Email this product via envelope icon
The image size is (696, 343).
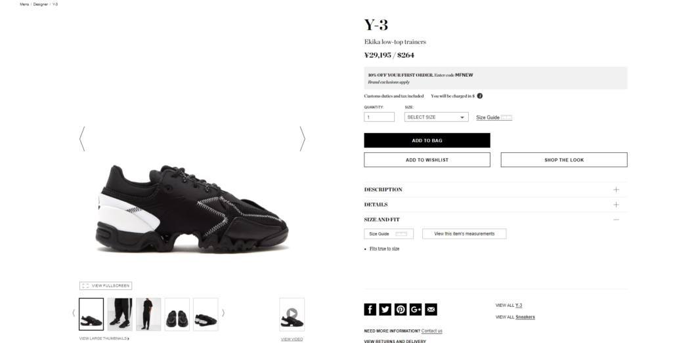pos(431,310)
